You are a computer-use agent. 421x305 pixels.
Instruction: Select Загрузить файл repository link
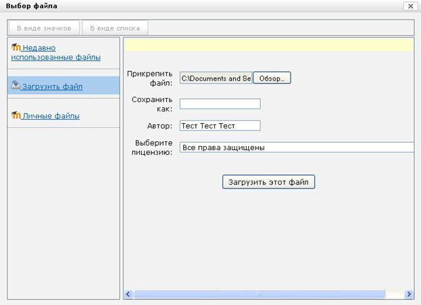[x=52, y=87]
